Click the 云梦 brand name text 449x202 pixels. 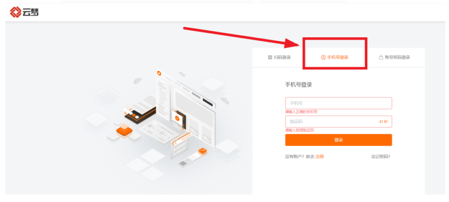[31, 12]
